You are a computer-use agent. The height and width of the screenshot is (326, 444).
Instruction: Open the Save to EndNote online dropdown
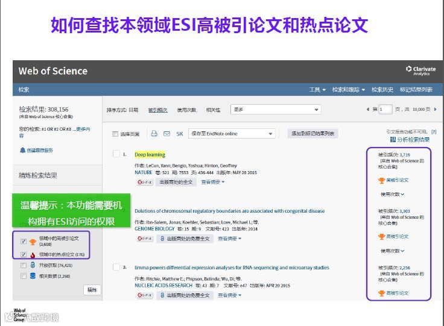[x=232, y=133]
